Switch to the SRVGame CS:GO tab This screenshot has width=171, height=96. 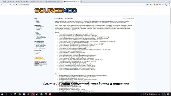pyautogui.click(x=37, y=1)
